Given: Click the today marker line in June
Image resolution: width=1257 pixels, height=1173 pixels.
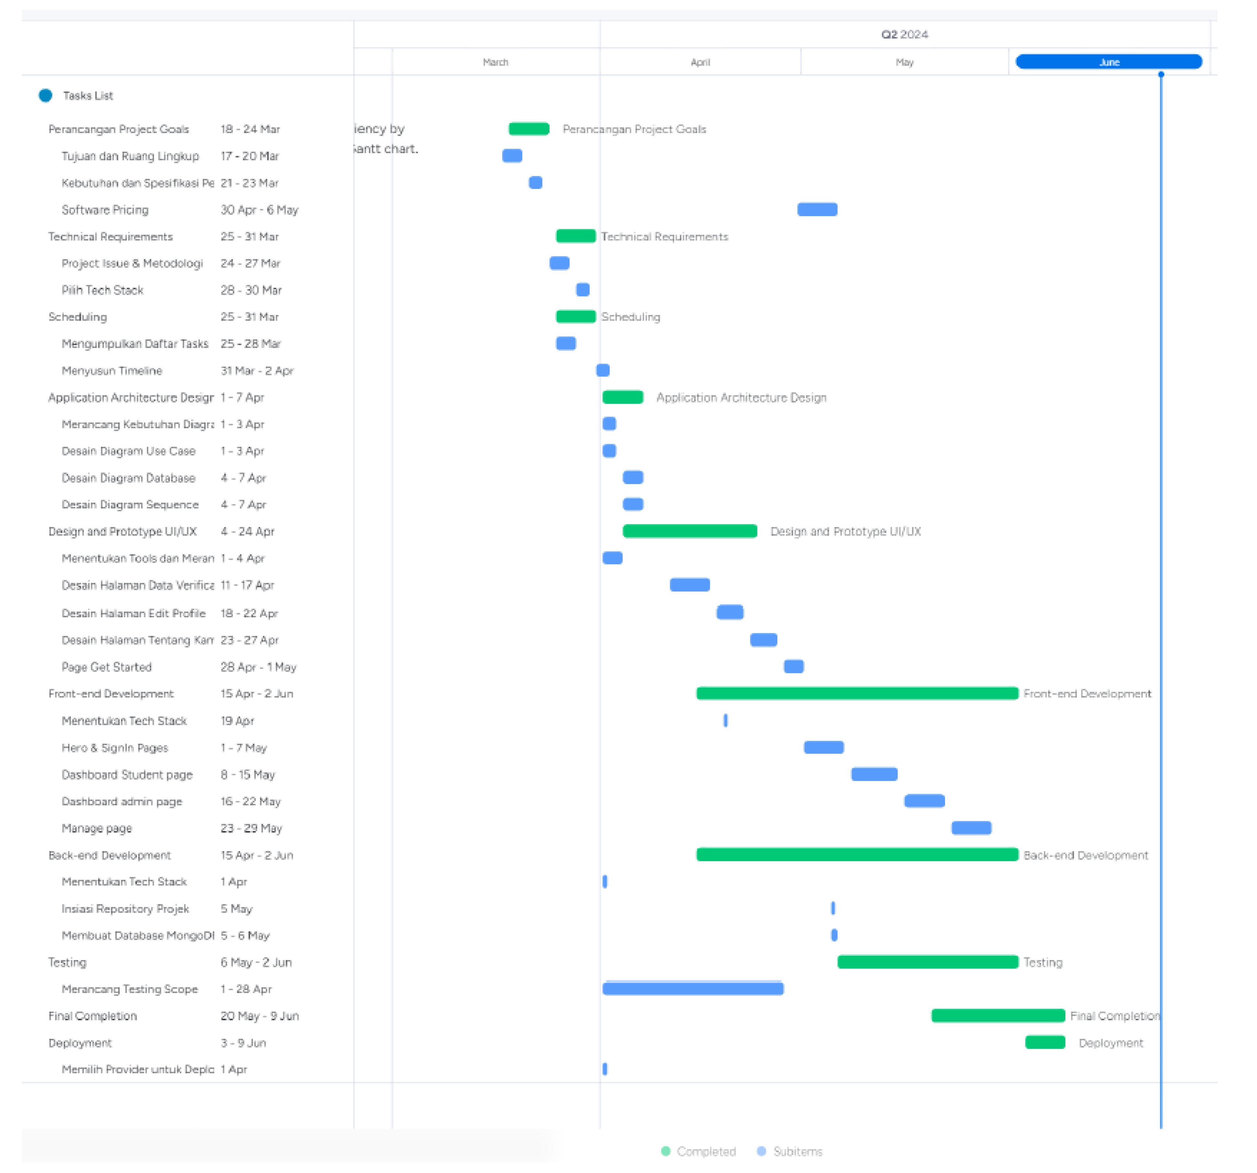Looking at the screenshot, I should pyautogui.click(x=1161, y=569).
